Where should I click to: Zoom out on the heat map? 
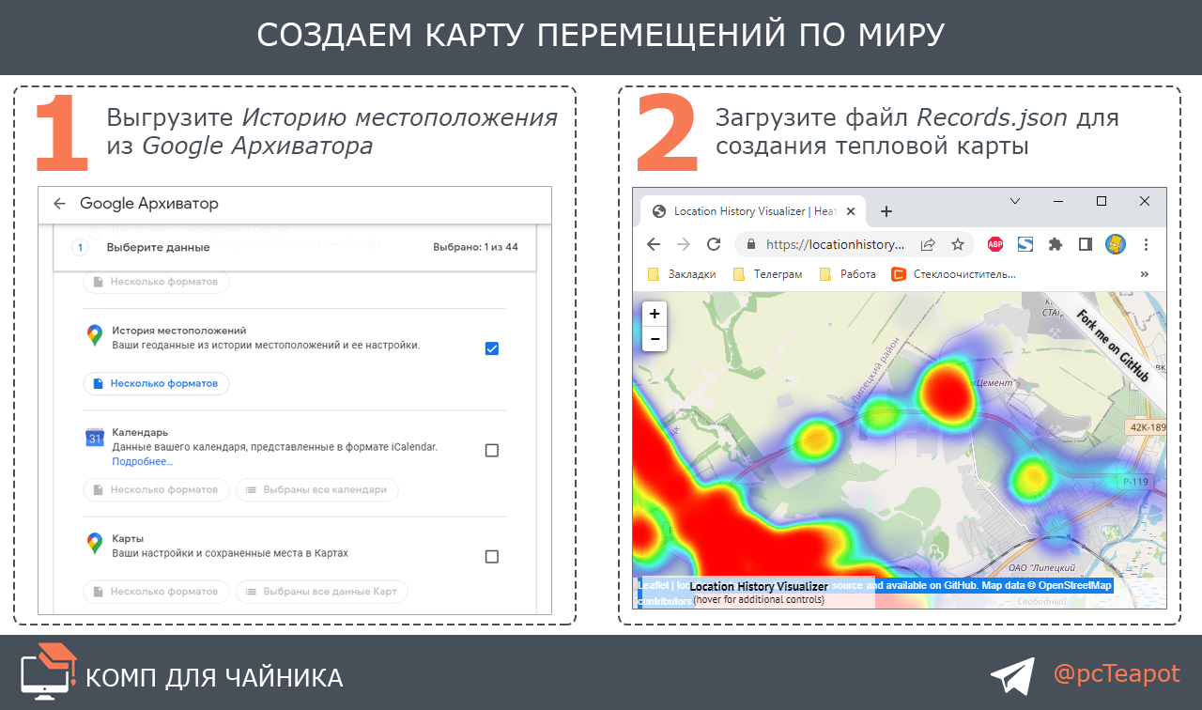pos(655,339)
